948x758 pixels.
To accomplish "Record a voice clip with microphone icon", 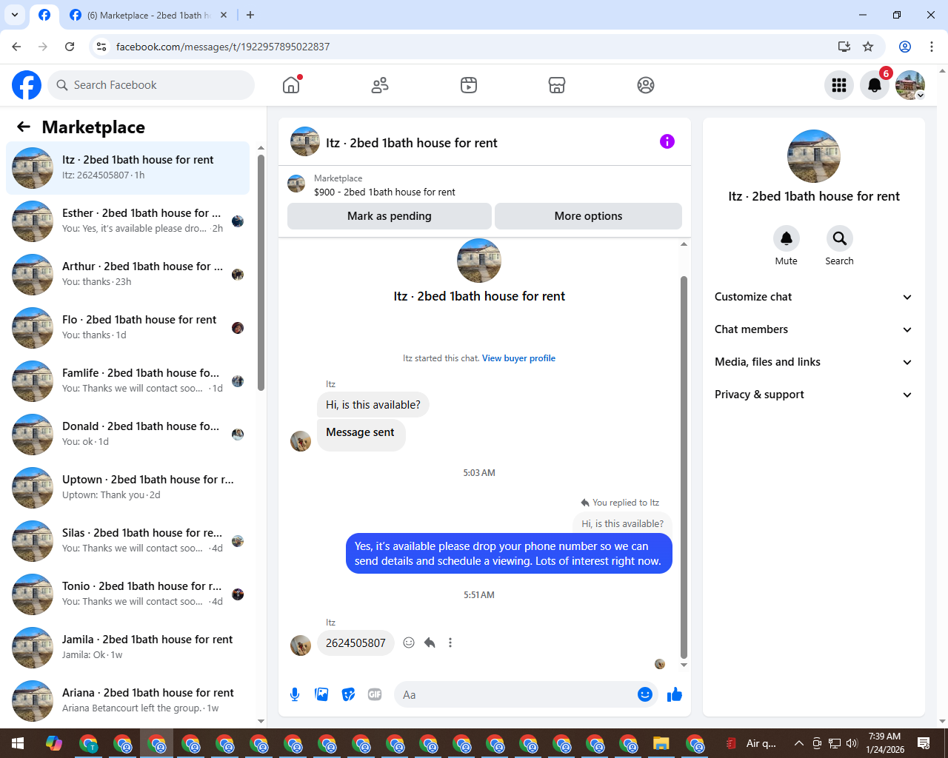I will pos(295,694).
